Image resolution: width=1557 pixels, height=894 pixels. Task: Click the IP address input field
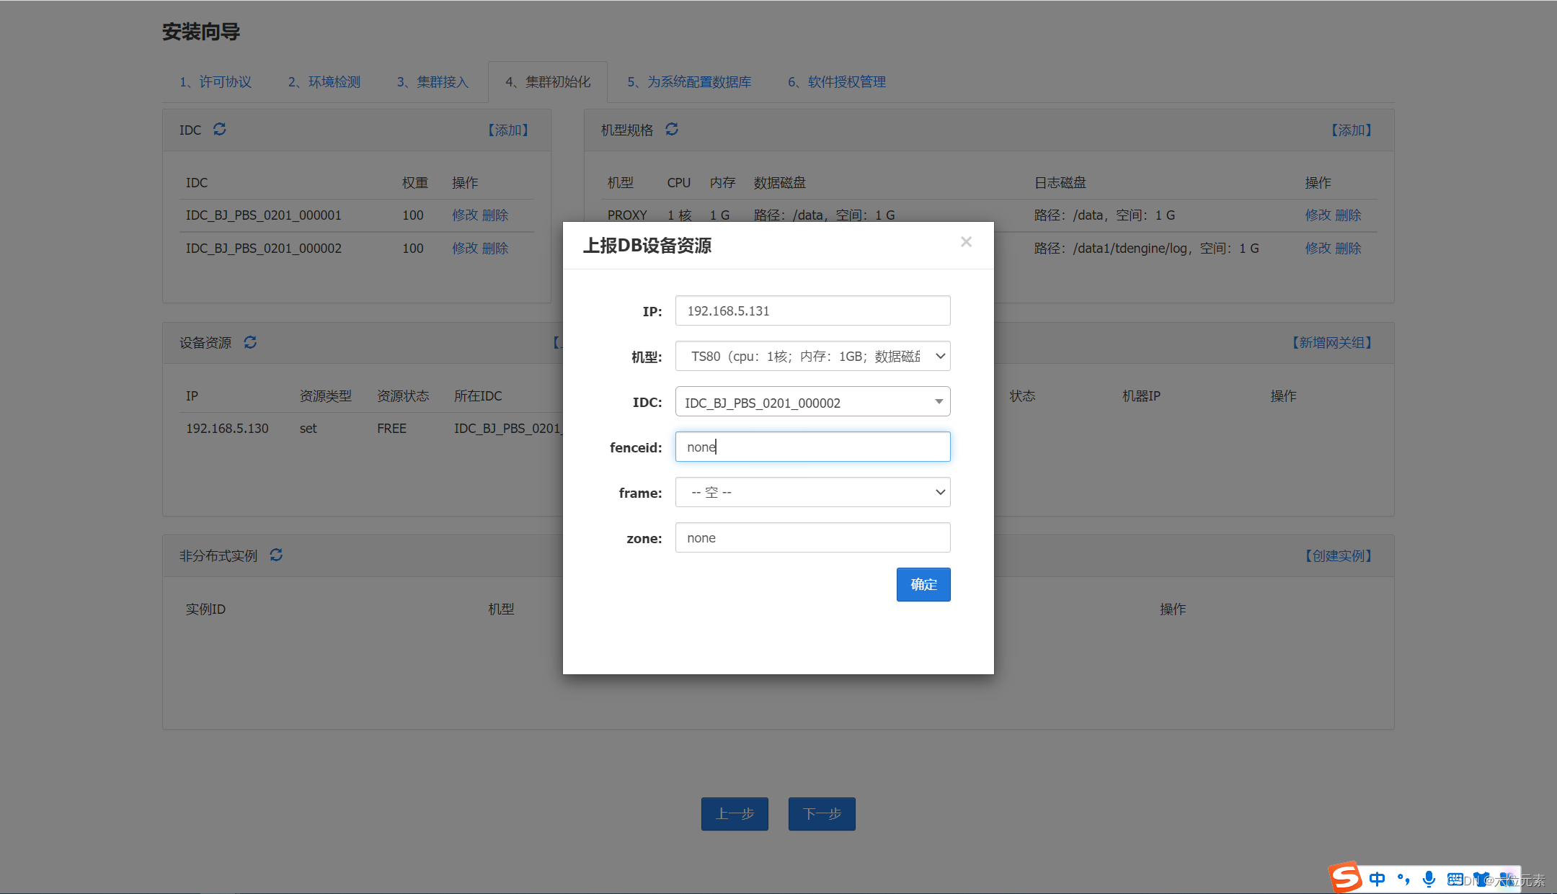pos(812,311)
